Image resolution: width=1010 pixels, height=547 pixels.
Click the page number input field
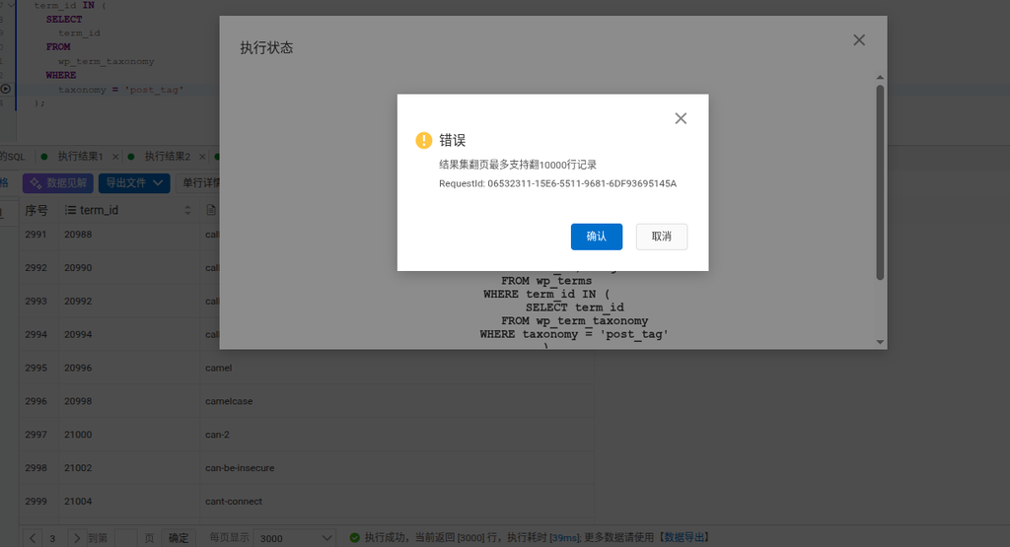[x=125, y=538]
